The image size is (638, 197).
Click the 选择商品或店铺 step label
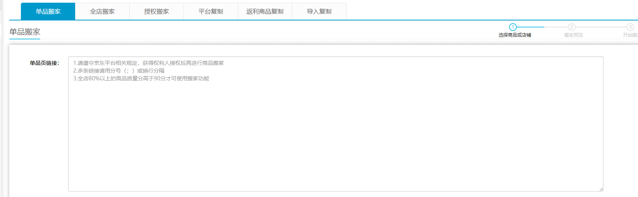(515, 35)
